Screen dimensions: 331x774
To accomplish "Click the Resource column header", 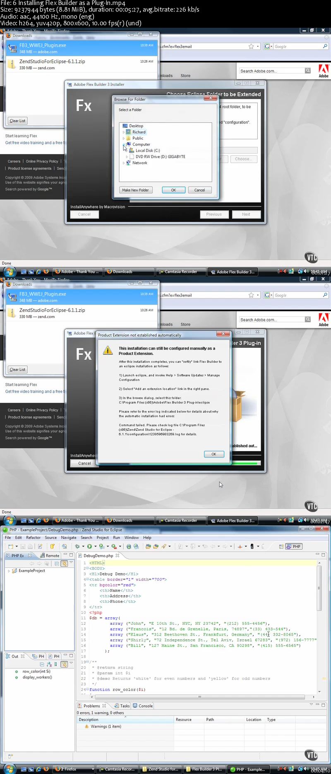I will point(189,720).
